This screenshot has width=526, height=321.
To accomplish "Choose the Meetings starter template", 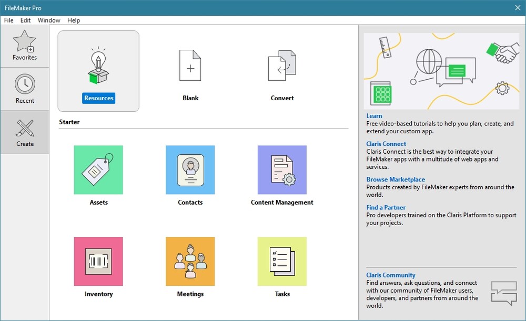I will pyautogui.click(x=190, y=261).
